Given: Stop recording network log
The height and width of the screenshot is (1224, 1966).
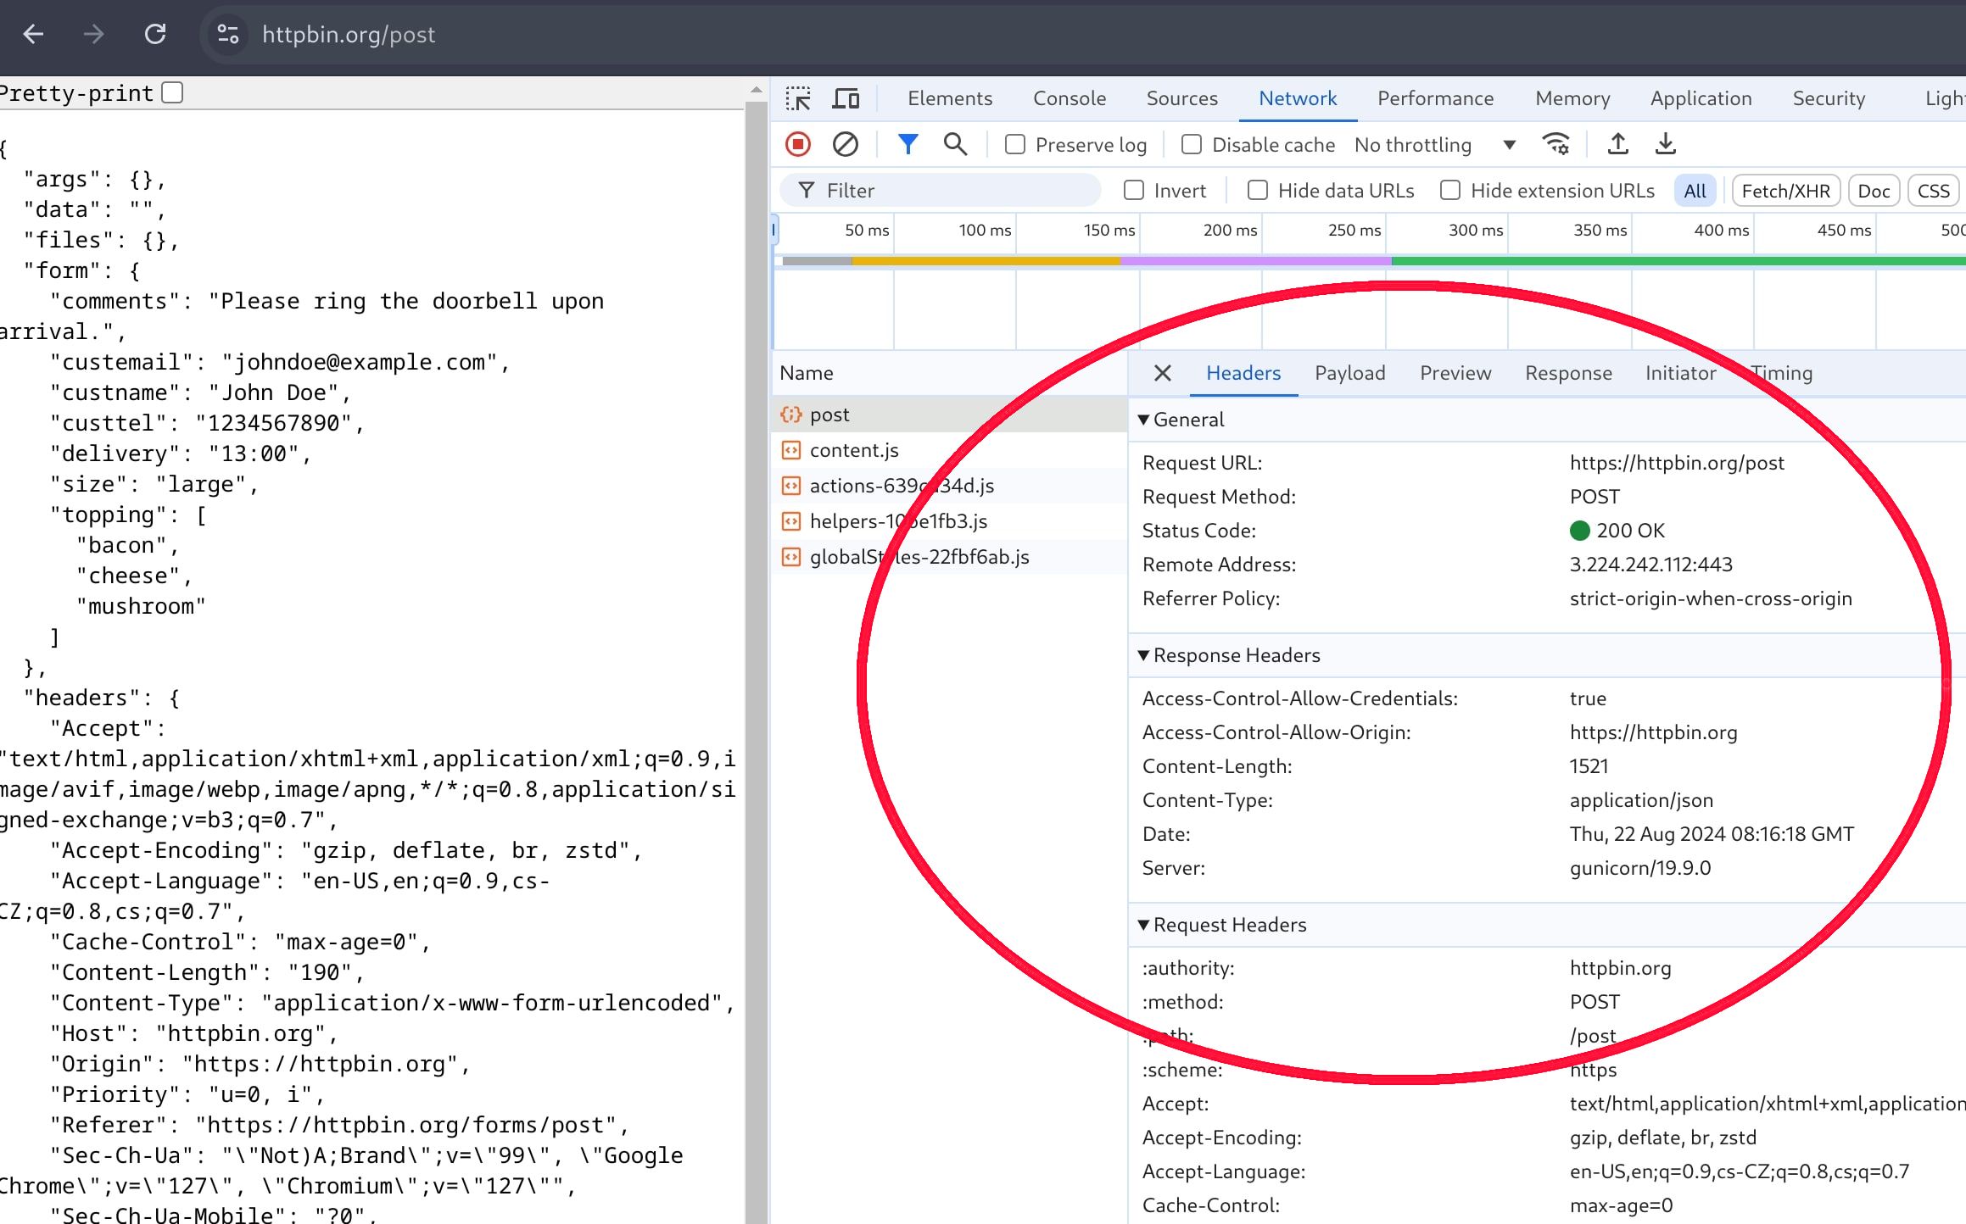Looking at the screenshot, I should pyautogui.click(x=798, y=145).
